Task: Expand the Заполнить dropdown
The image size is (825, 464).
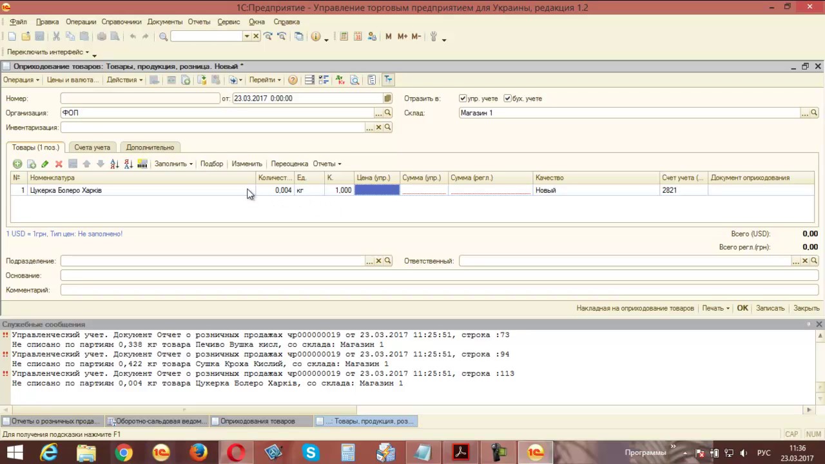Action: (x=173, y=164)
